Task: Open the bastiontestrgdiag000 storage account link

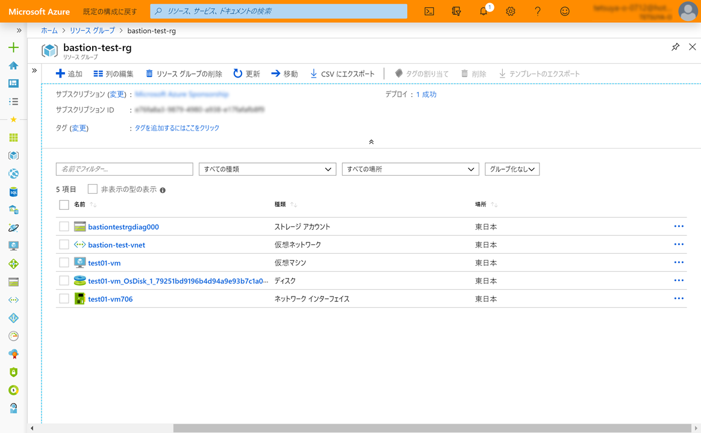Action: (x=123, y=227)
